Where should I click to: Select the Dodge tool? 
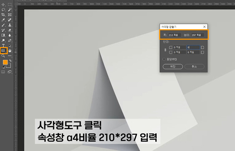(3, 41)
